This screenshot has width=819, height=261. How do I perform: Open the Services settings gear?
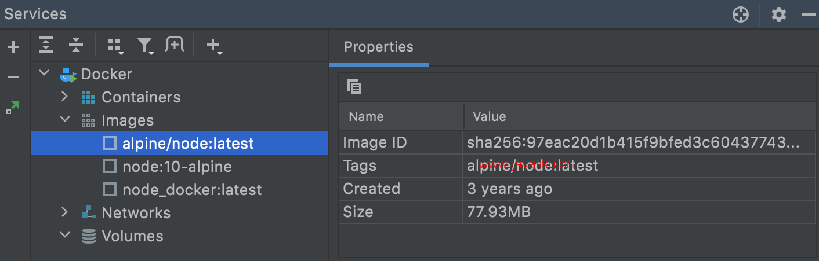[x=778, y=15]
